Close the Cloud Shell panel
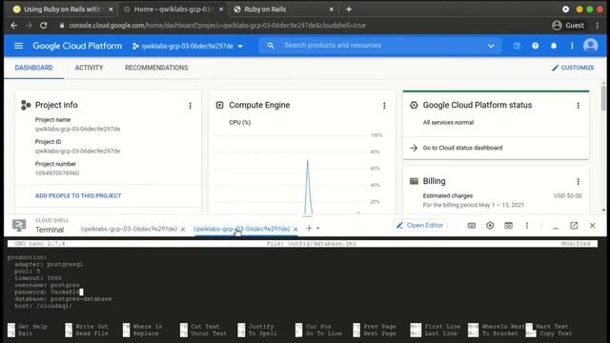The image size is (610, 343). 592,226
